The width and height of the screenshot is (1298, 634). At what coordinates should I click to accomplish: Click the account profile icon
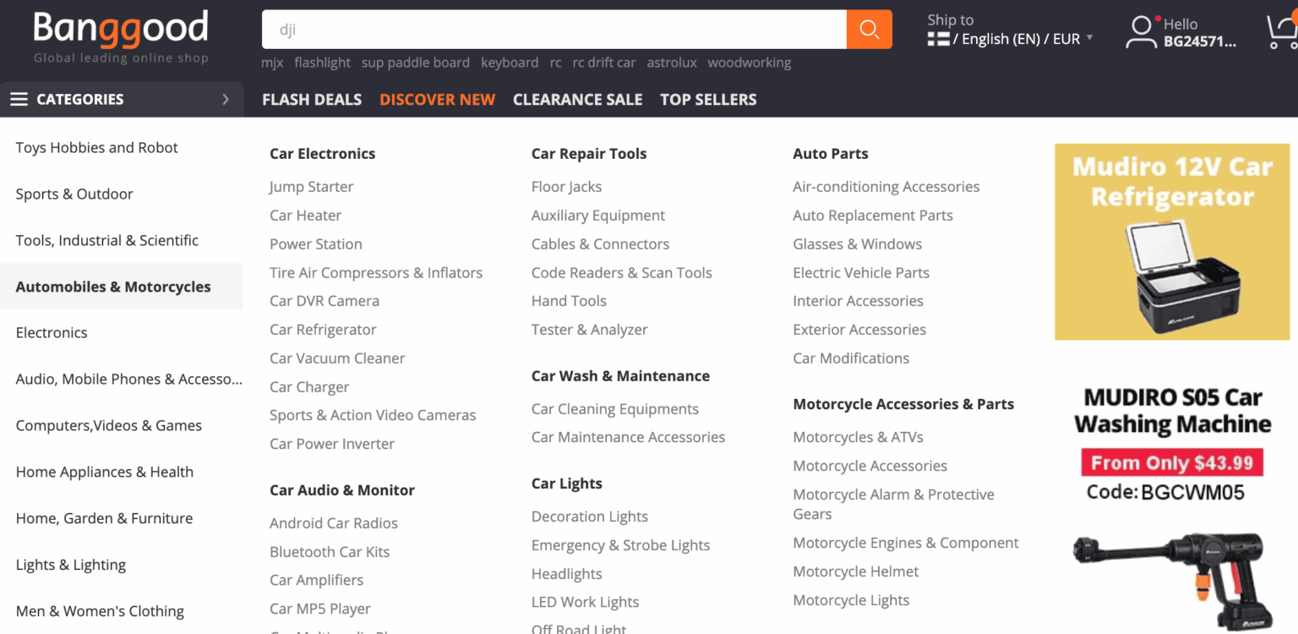(1142, 31)
